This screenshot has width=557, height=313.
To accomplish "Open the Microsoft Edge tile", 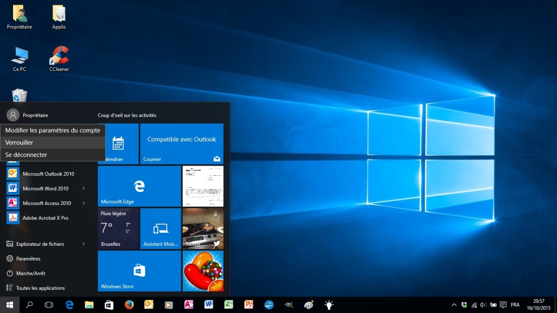I will [139, 186].
